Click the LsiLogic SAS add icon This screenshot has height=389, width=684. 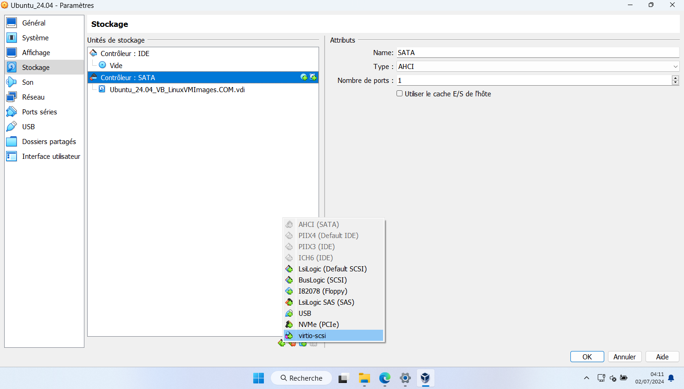coord(289,302)
